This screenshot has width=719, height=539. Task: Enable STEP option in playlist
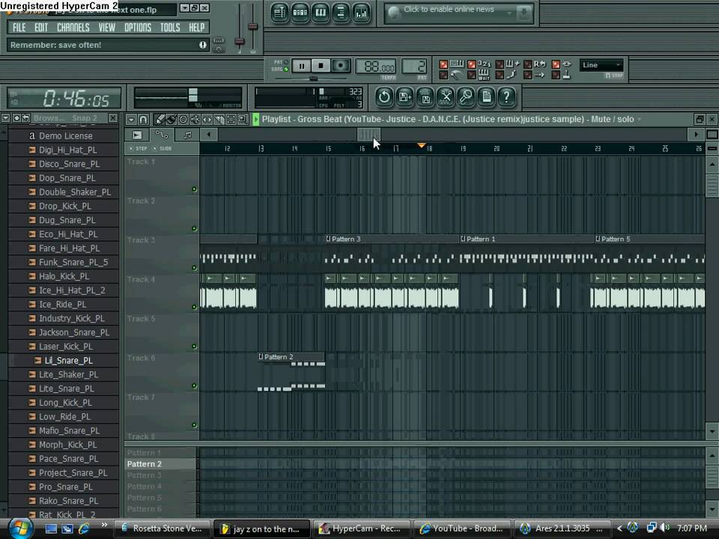(x=138, y=148)
